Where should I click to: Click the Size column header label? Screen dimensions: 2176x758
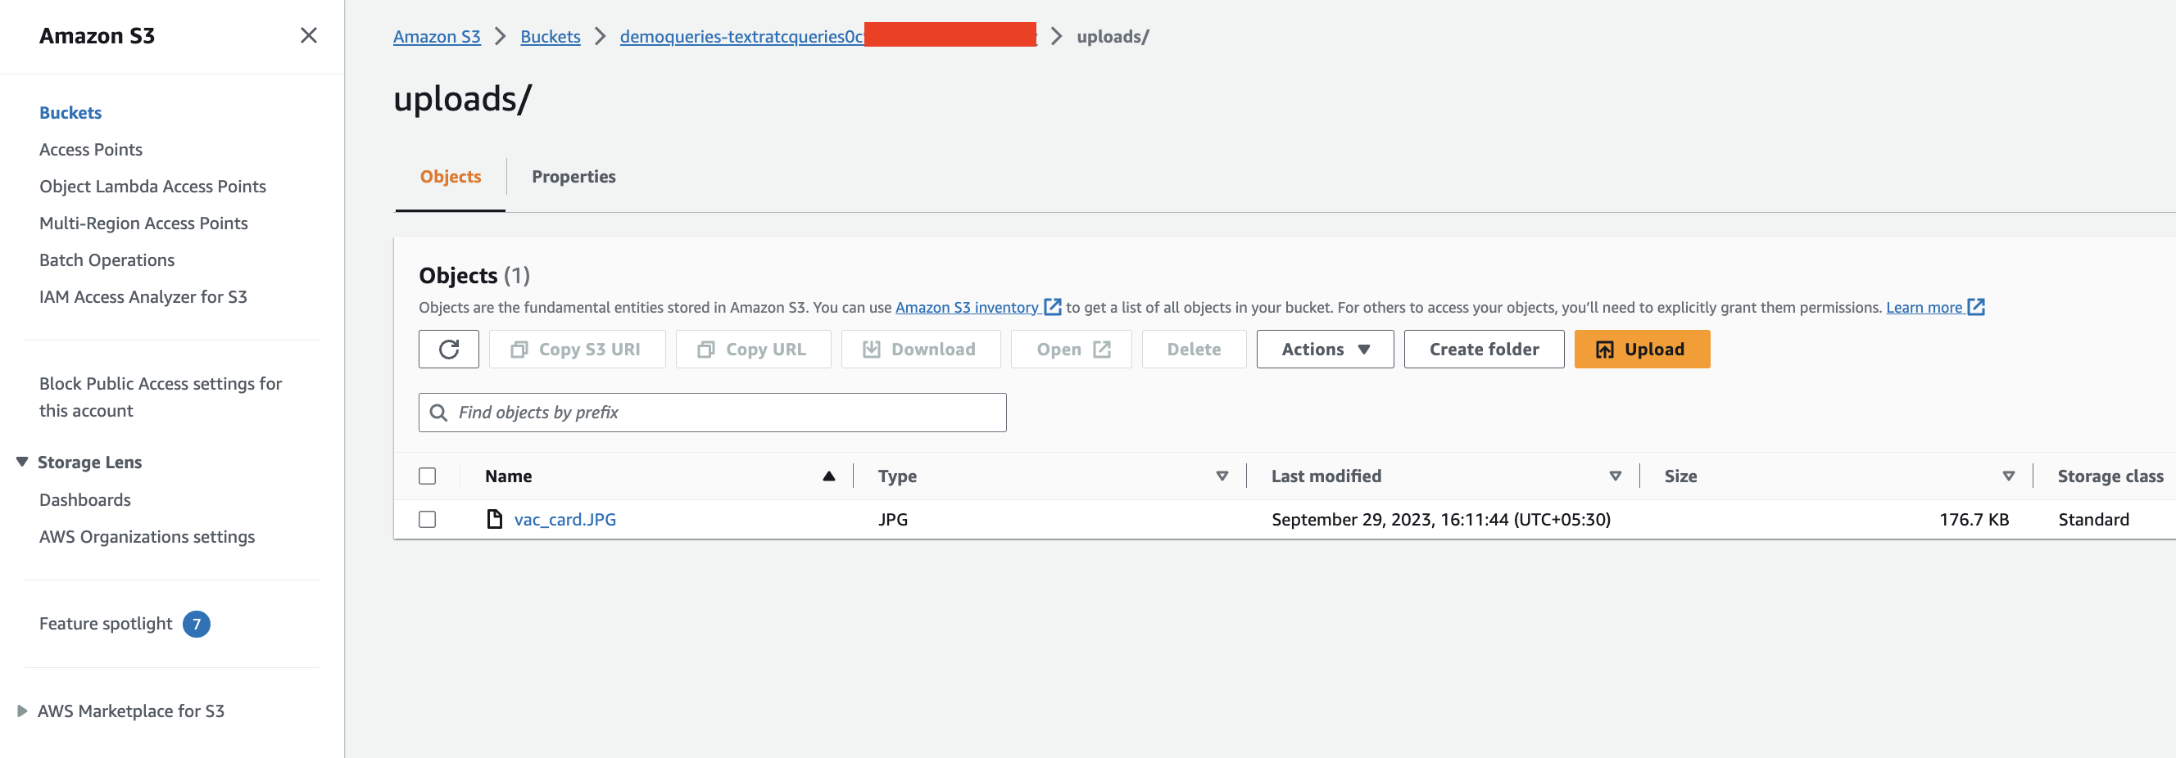tap(1680, 477)
